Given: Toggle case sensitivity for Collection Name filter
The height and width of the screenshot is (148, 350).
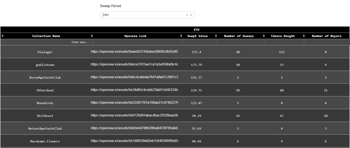Looking at the screenshot, I should [x=3, y=42].
